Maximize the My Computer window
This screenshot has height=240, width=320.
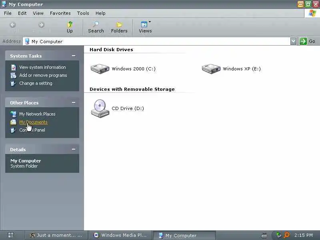pyautogui.click(x=308, y=4)
